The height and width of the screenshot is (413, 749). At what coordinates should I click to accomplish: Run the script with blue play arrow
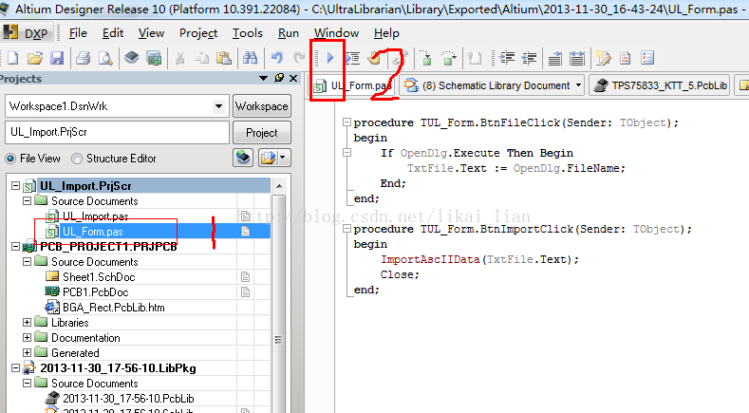click(x=330, y=58)
